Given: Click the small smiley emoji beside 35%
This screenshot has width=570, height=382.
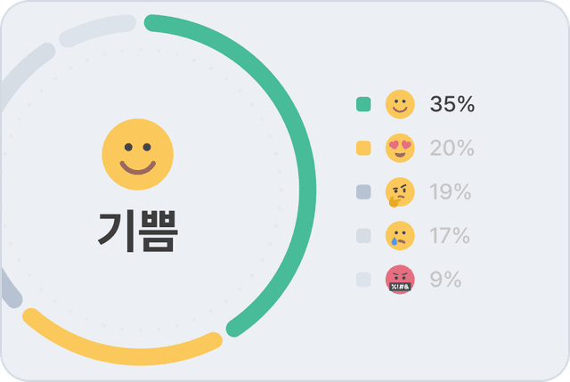Looking at the screenshot, I should [x=400, y=104].
